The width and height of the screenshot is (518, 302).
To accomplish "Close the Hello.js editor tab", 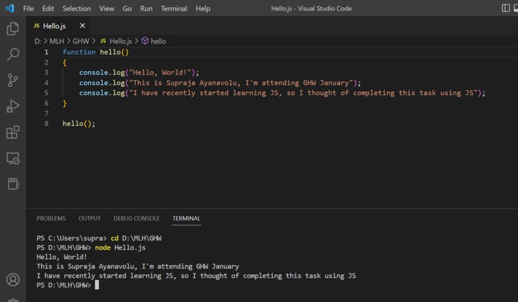I will (x=82, y=26).
